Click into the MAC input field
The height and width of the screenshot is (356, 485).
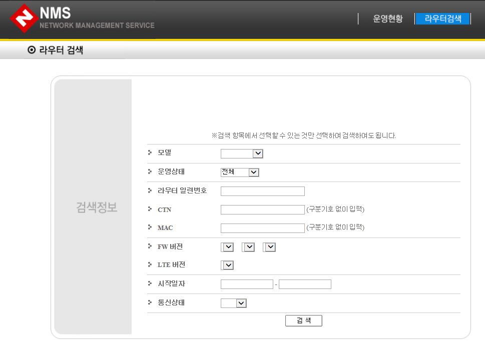[263, 228]
